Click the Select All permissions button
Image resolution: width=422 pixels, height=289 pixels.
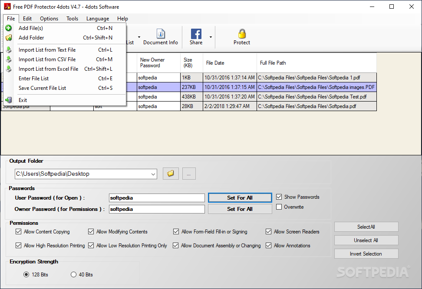point(366,227)
